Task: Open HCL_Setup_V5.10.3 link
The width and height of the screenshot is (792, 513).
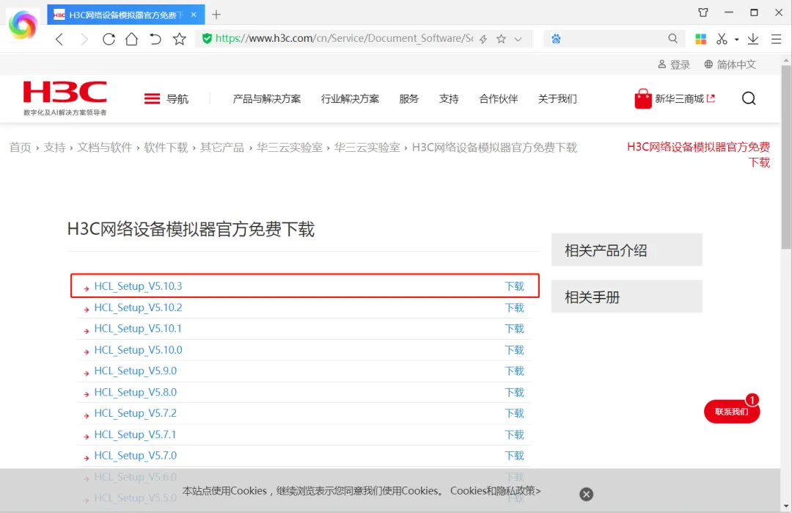Action: pos(138,286)
